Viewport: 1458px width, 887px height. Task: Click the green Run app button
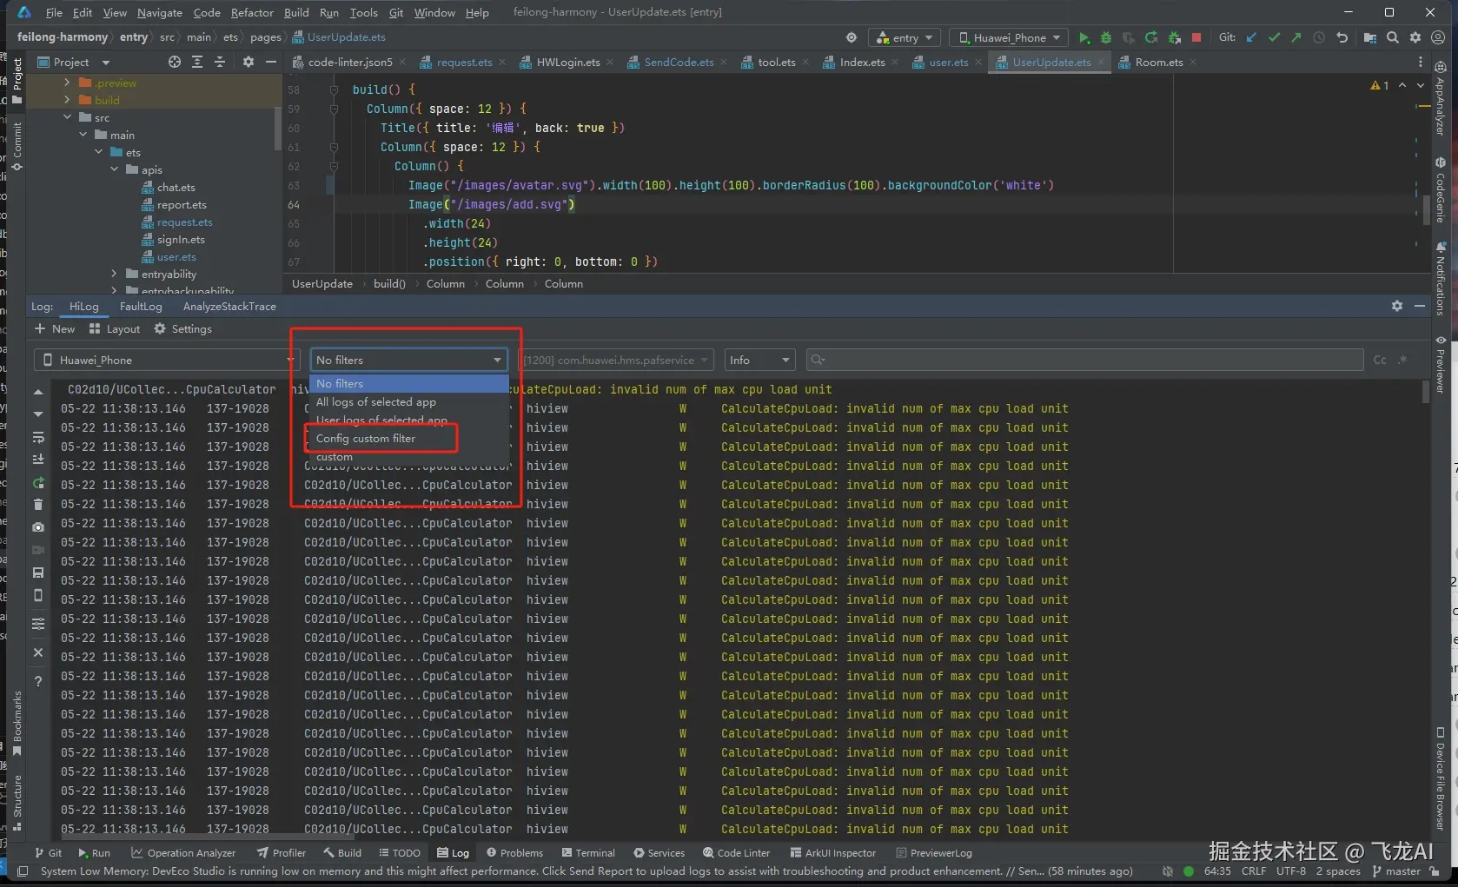(1084, 37)
